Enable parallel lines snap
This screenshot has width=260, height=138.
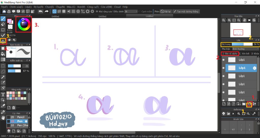coord(59,11)
